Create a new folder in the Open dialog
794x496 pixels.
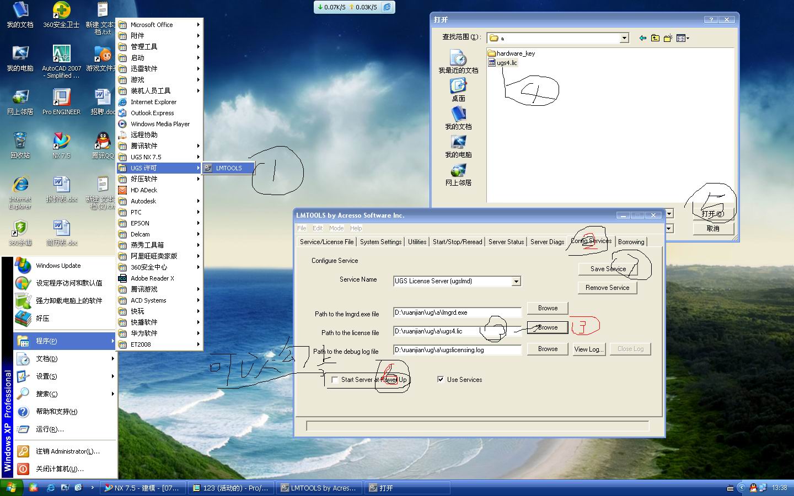[668, 38]
